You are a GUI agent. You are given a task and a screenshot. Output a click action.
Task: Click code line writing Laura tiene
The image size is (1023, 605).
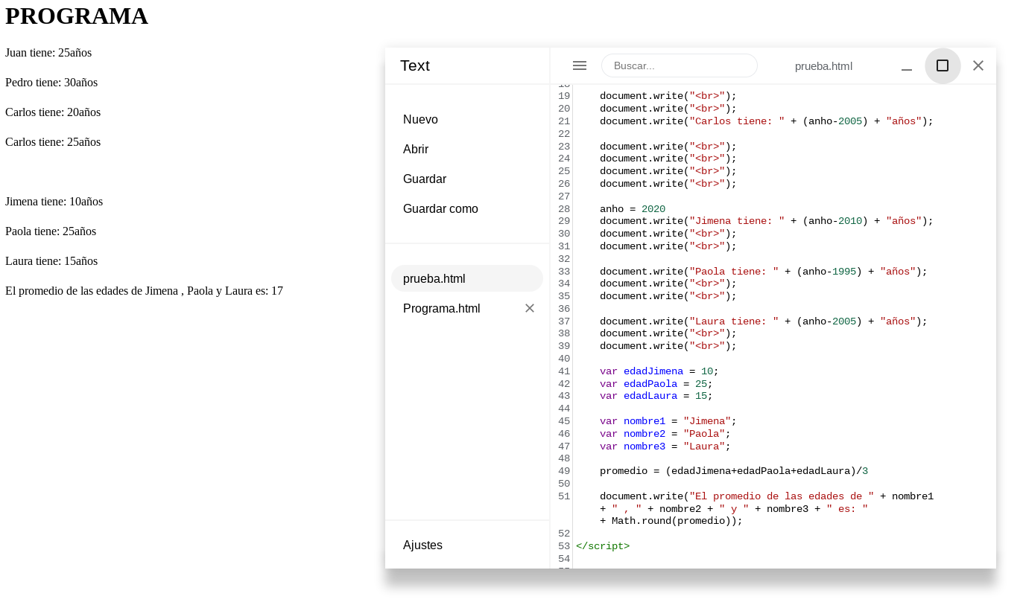point(764,321)
